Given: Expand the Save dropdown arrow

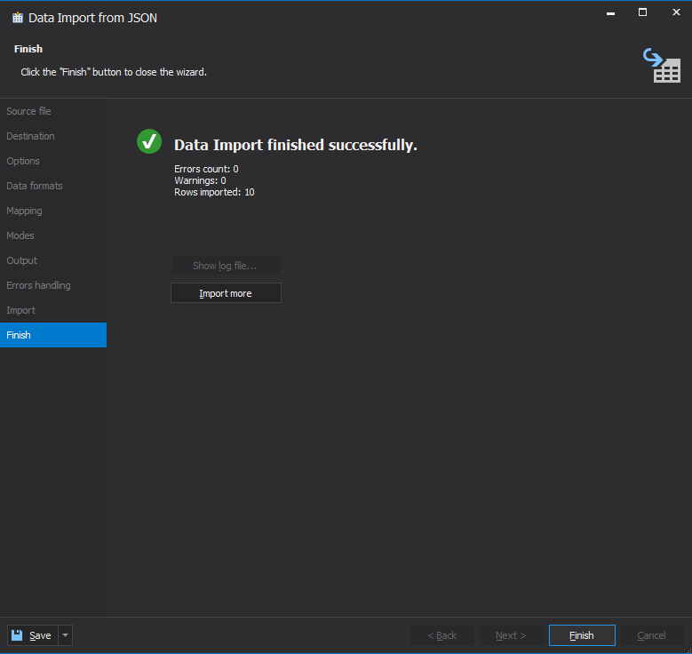Looking at the screenshot, I should point(66,635).
